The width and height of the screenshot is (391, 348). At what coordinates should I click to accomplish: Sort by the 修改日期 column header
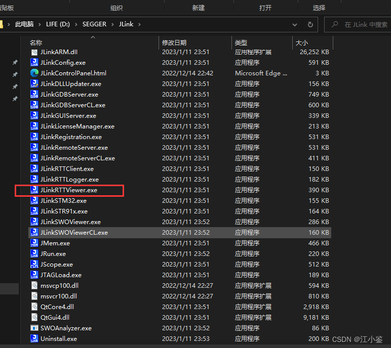click(x=174, y=43)
